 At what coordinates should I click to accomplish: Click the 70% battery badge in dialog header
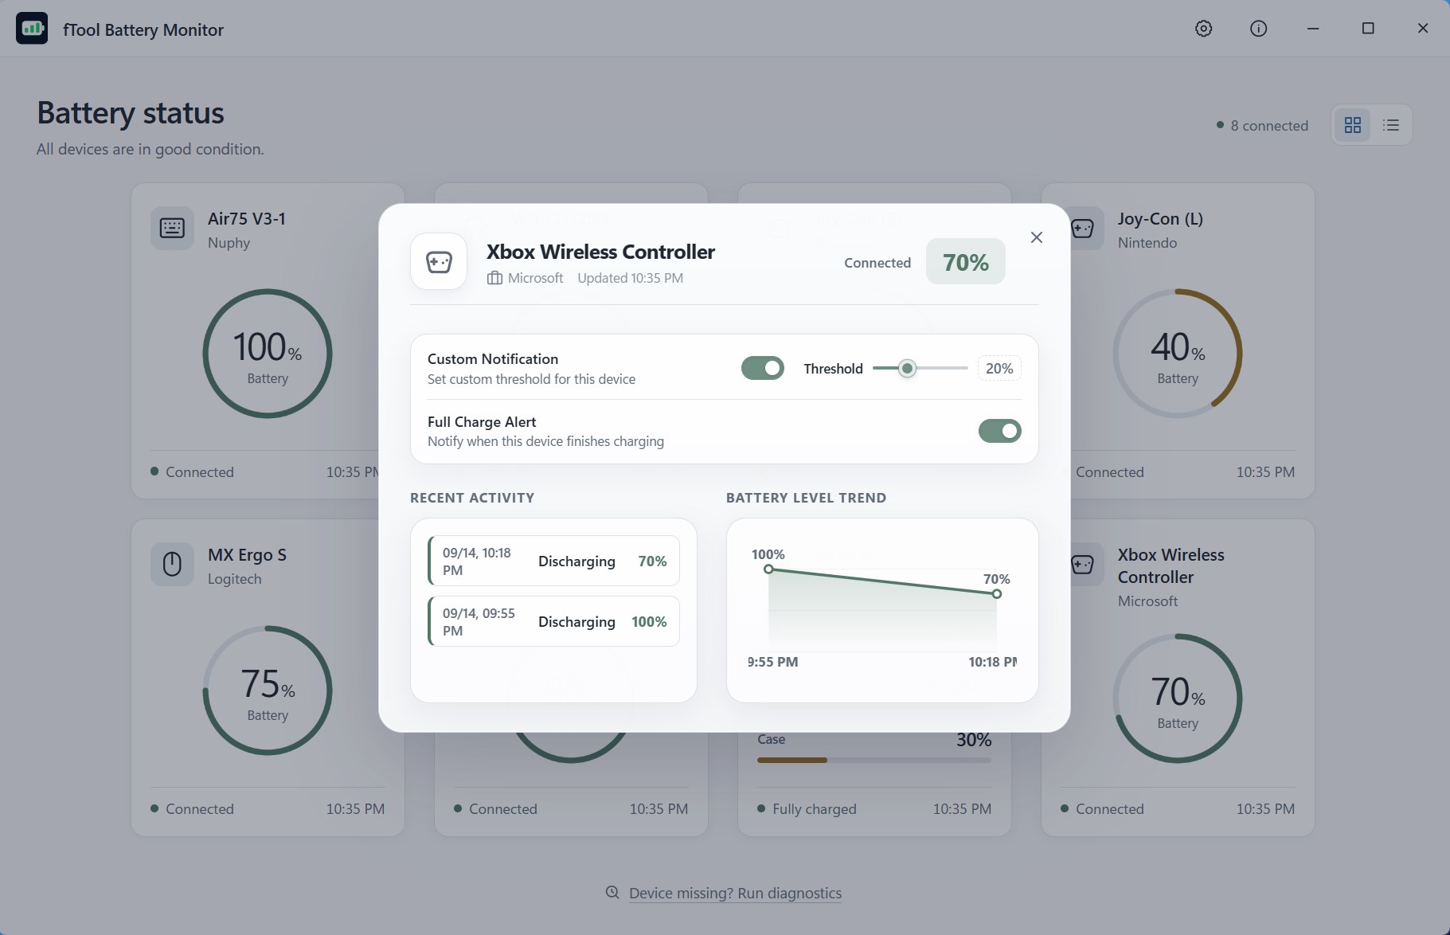tap(966, 262)
